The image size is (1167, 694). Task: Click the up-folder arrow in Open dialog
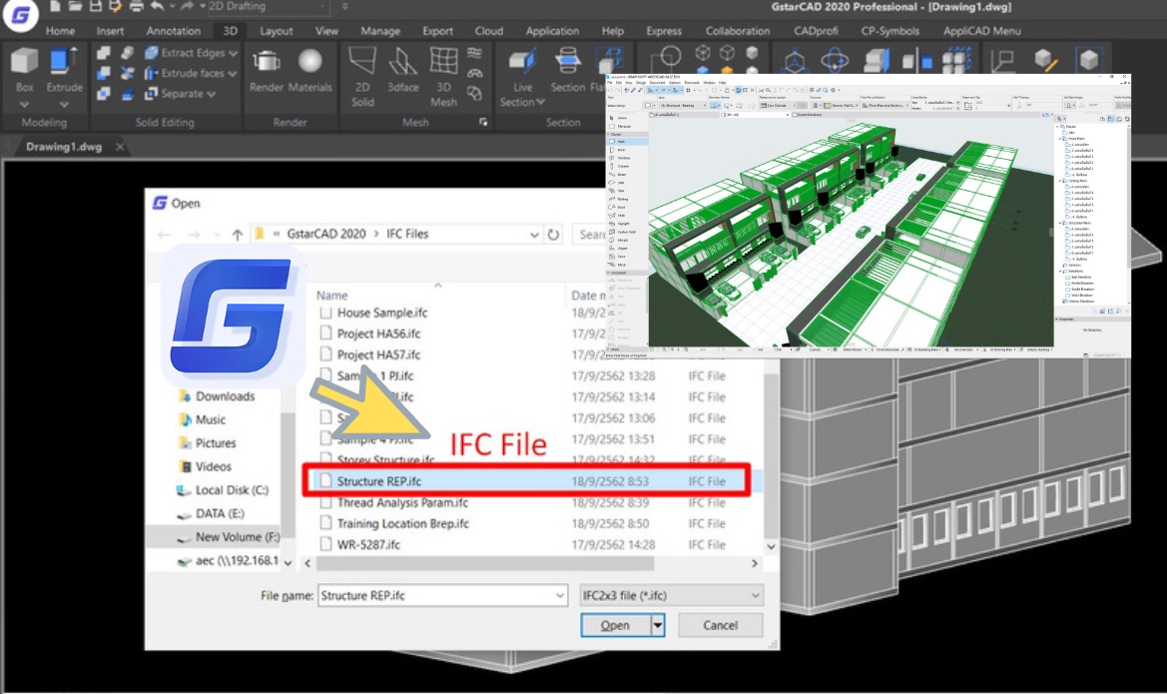238,235
